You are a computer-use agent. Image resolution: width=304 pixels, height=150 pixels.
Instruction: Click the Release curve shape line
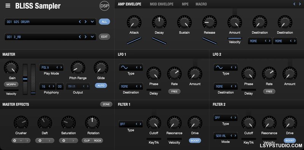point(210,41)
